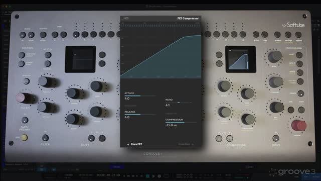Image resolution: width=321 pixels, height=181 pixels.
Task: Click lower button directly under SECTION label
Action: (x=21, y=64)
